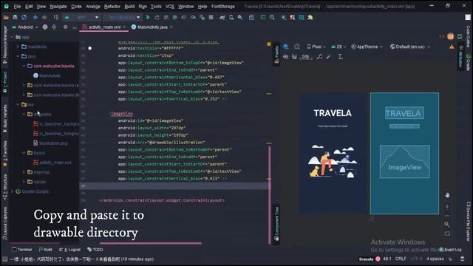Open the Android project view dropdown
The image size is (473, 266).
click(x=25, y=27)
